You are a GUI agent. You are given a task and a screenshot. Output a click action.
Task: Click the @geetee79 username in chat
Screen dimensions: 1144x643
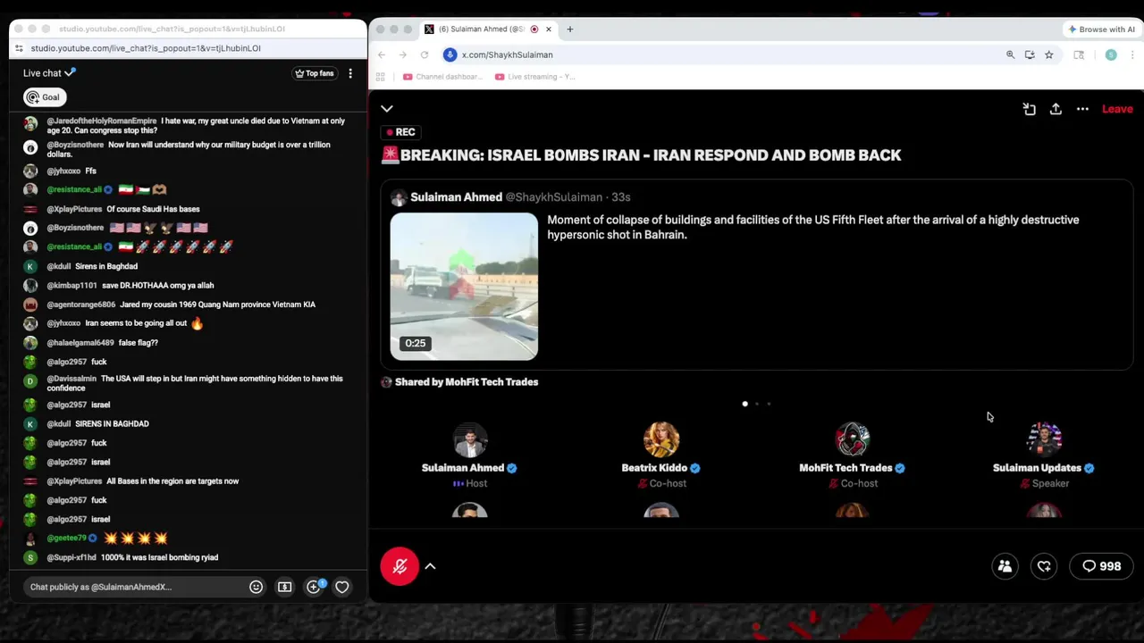pos(66,539)
